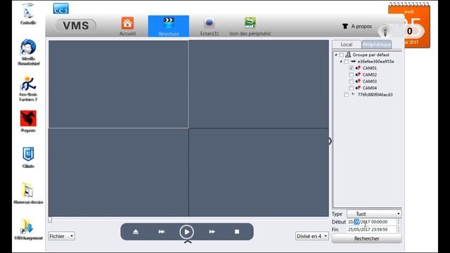The width and height of the screenshot is (450, 253).
Task: Open the A propos link
Action: tap(361, 26)
